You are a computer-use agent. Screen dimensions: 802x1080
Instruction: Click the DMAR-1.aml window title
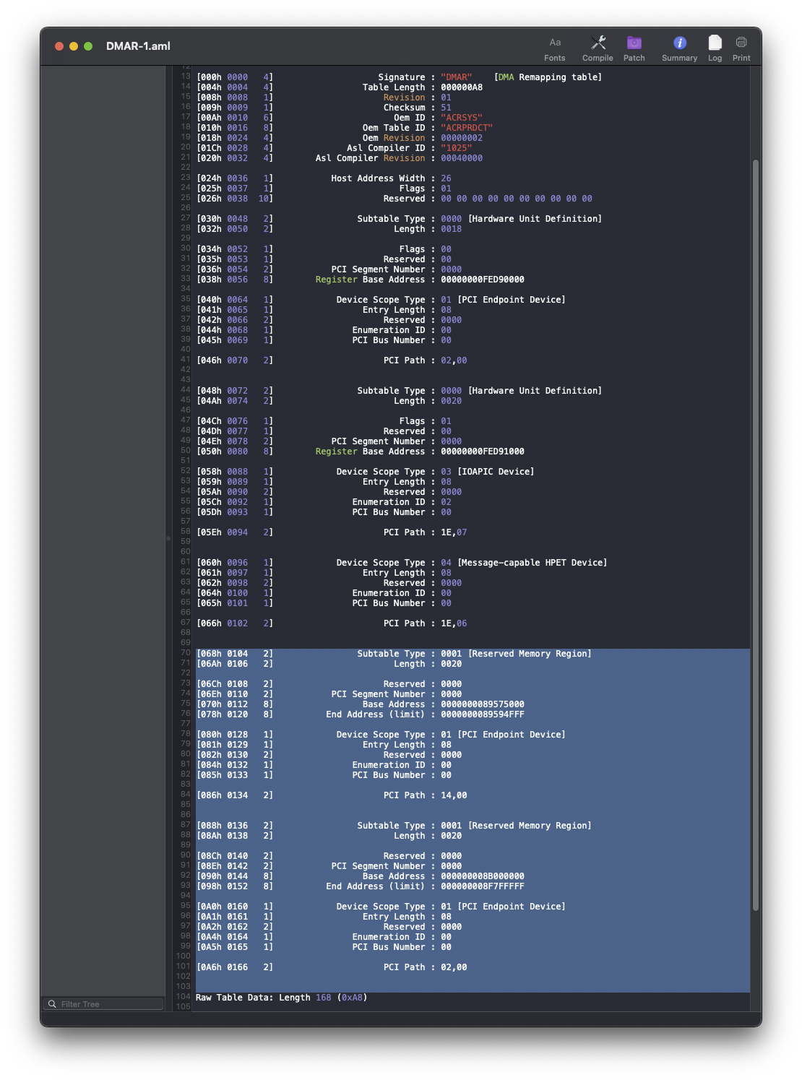click(138, 46)
